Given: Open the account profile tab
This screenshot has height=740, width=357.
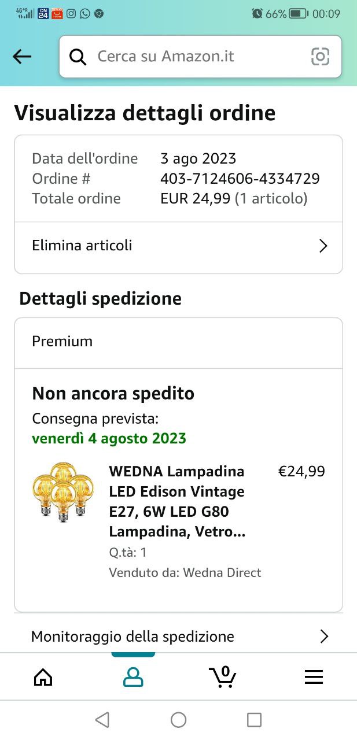Looking at the screenshot, I should pyautogui.click(x=133, y=677).
